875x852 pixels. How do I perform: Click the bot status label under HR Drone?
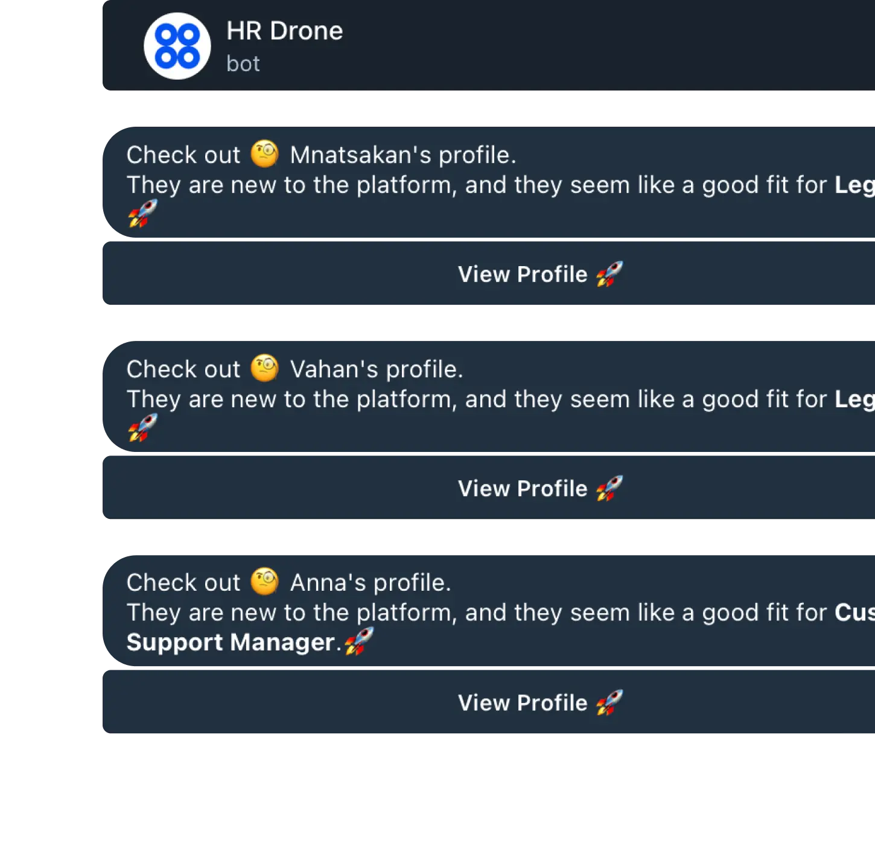point(243,64)
